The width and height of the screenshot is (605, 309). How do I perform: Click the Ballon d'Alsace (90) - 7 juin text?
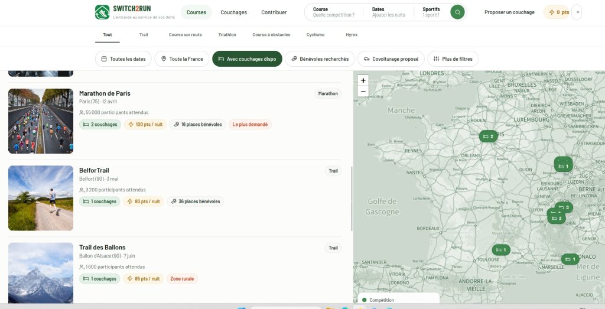[108, 256]
